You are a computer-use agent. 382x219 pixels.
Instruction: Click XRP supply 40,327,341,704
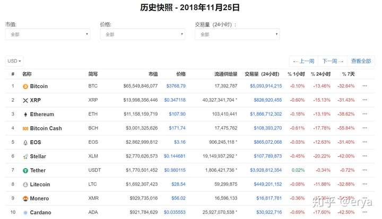(x=218, y=100)
